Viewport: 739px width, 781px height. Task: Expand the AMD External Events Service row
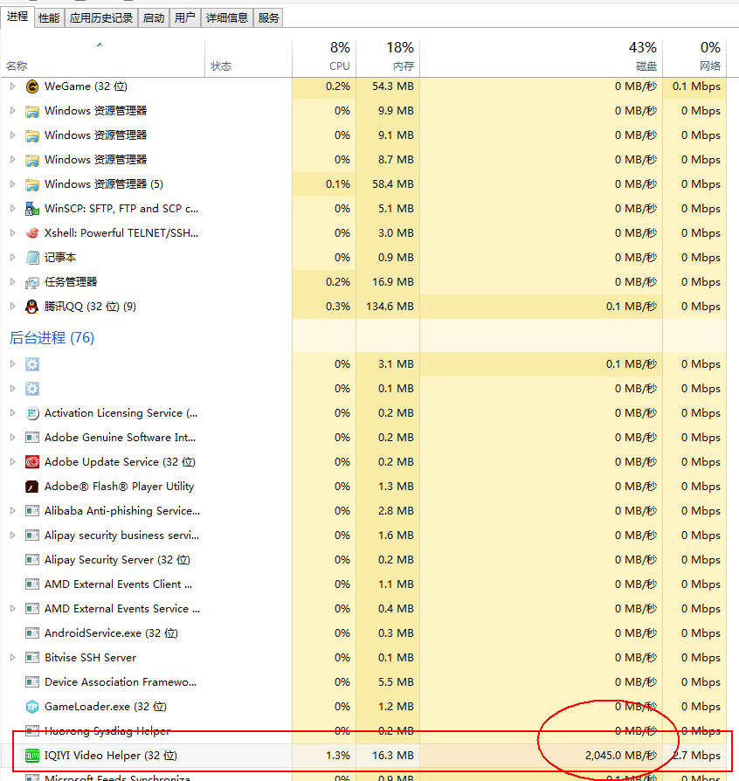12,608
